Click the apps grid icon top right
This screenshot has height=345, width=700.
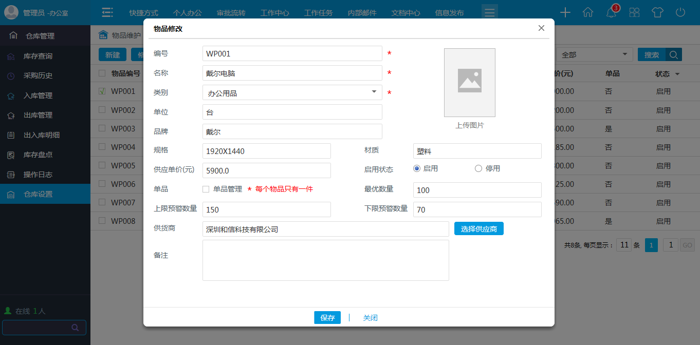point(634,12)
